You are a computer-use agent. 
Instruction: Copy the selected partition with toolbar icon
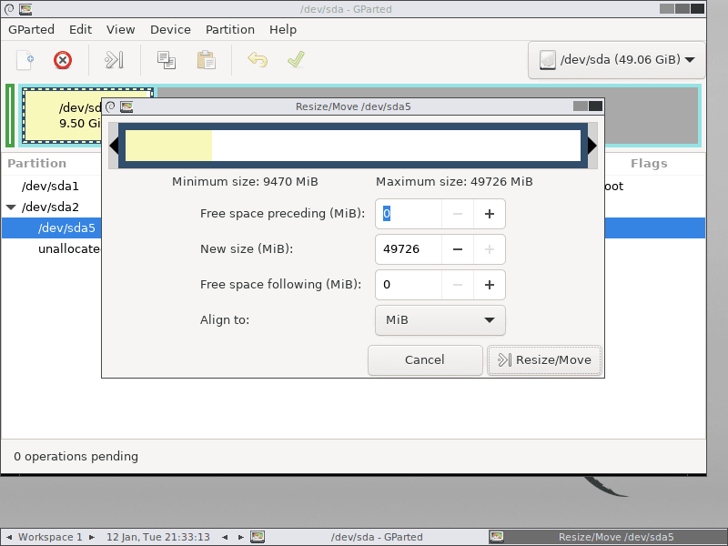(x=166, y=59)
